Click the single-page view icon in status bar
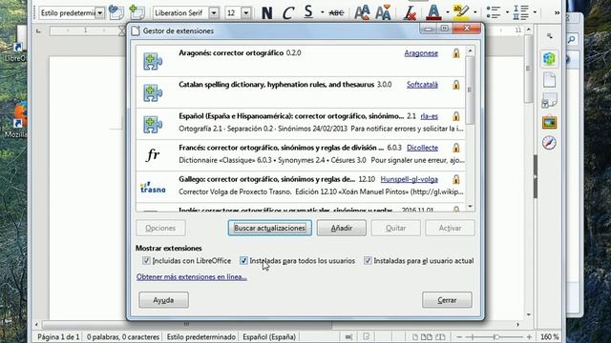This screenshot has height=343, width=611. pos(415,336)
